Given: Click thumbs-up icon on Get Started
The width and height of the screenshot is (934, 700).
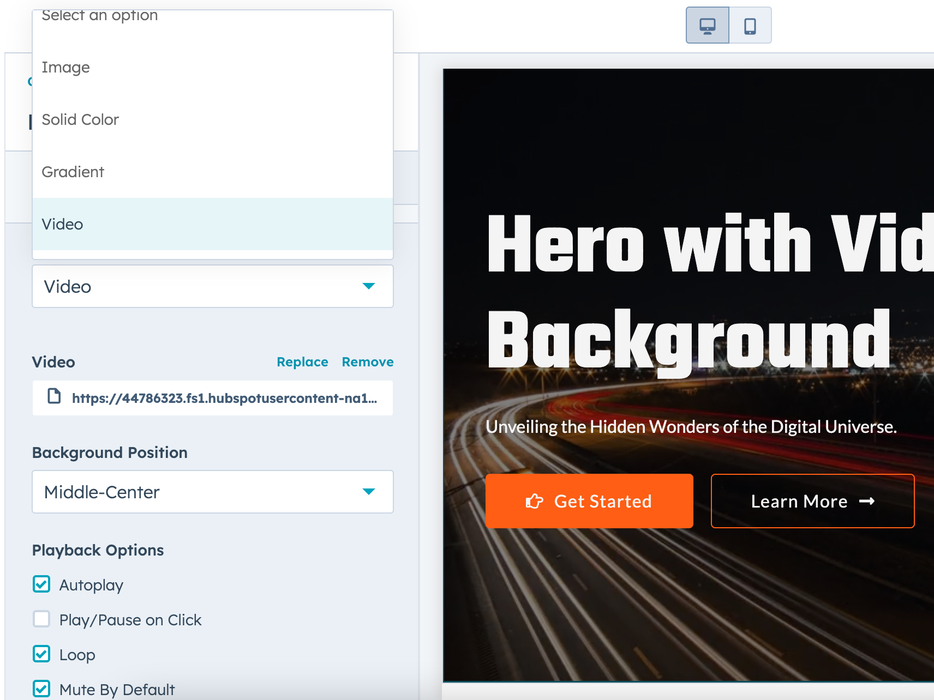Looking at the screenshot, I should (x=534, y=501).
